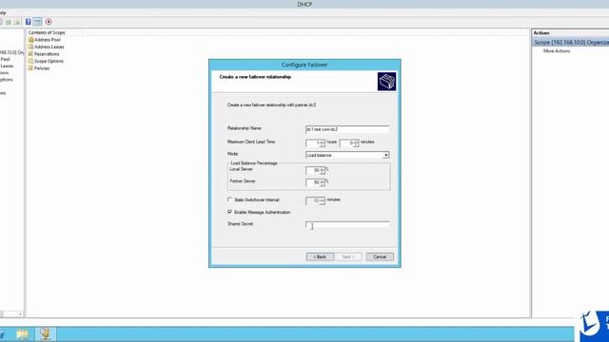Viewport: 609px width, 342px height.
Task: Cancel the Configure Failover wizard
Action: (380, 256)
